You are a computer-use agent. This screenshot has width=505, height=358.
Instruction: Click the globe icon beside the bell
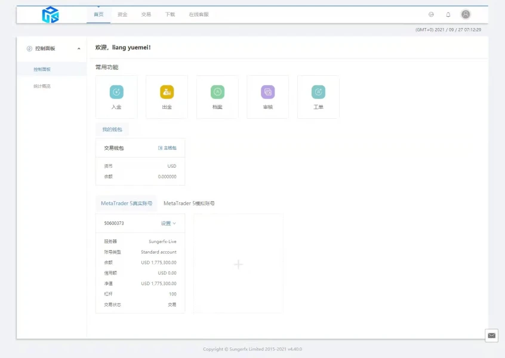click(x=431, y=14)
